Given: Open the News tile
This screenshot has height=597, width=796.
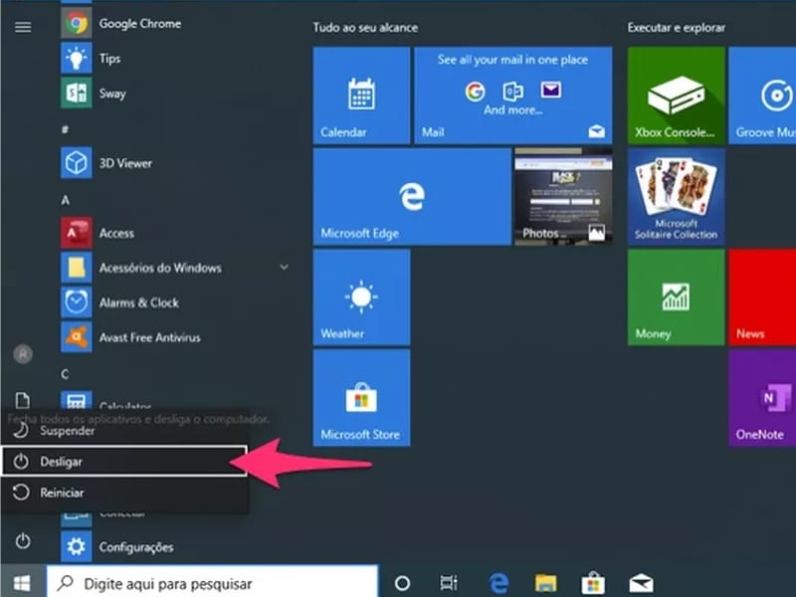Looking at the screenshot, I should click(x=762, y=297).
